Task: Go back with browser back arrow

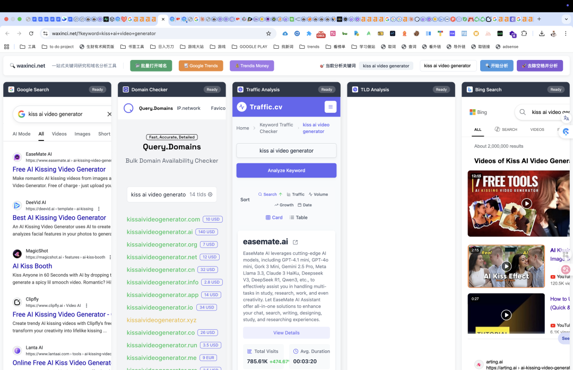Action: (7, 33)
